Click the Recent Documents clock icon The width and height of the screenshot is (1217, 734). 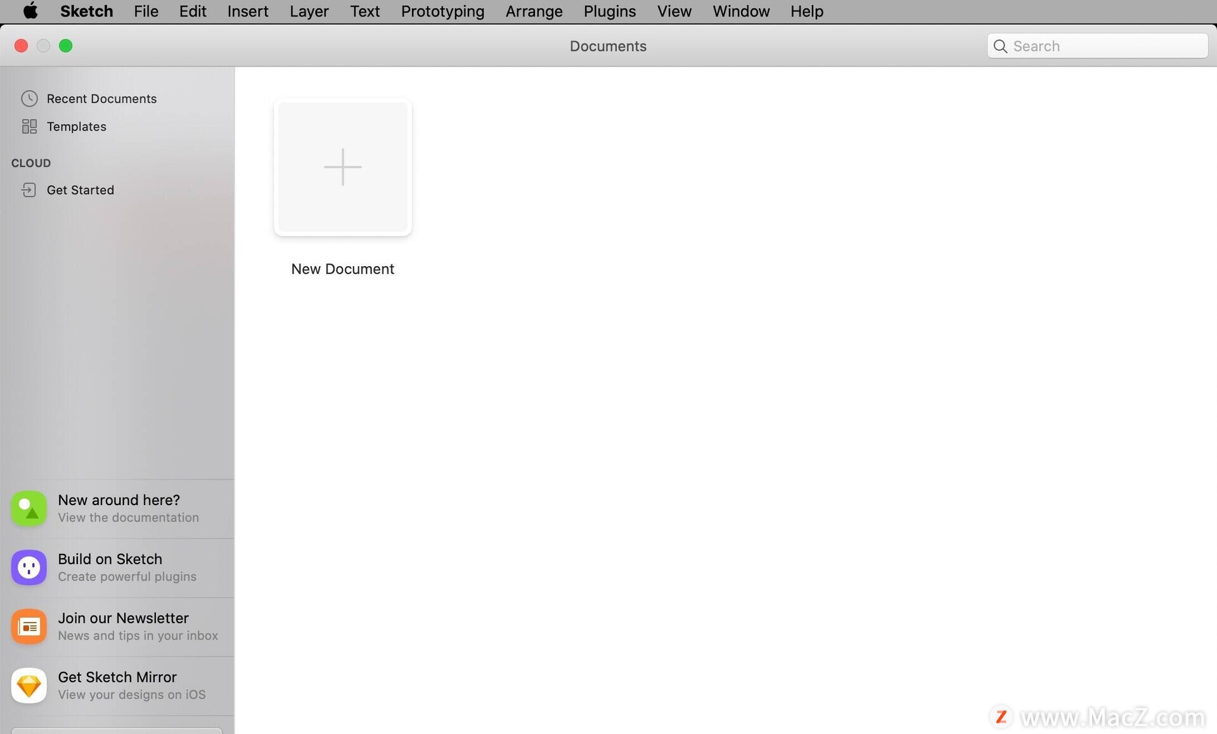[x=29, y=98]
